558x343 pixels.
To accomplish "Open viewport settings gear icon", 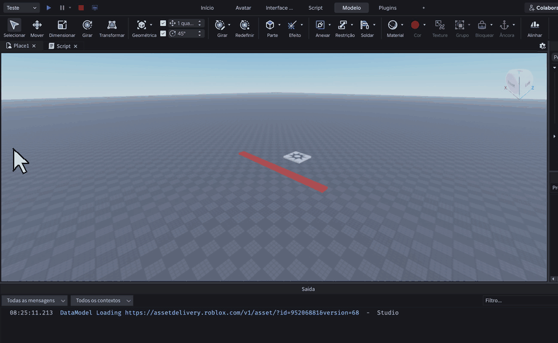I will point(542,46).
